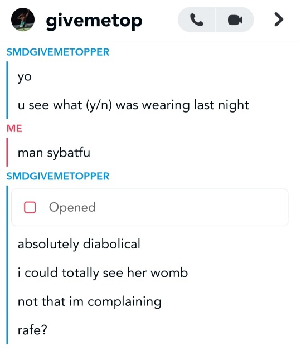This screenshot has height=351, width=301.
Task: Tap the word Opened in snap card
Action: pos(72,207)
